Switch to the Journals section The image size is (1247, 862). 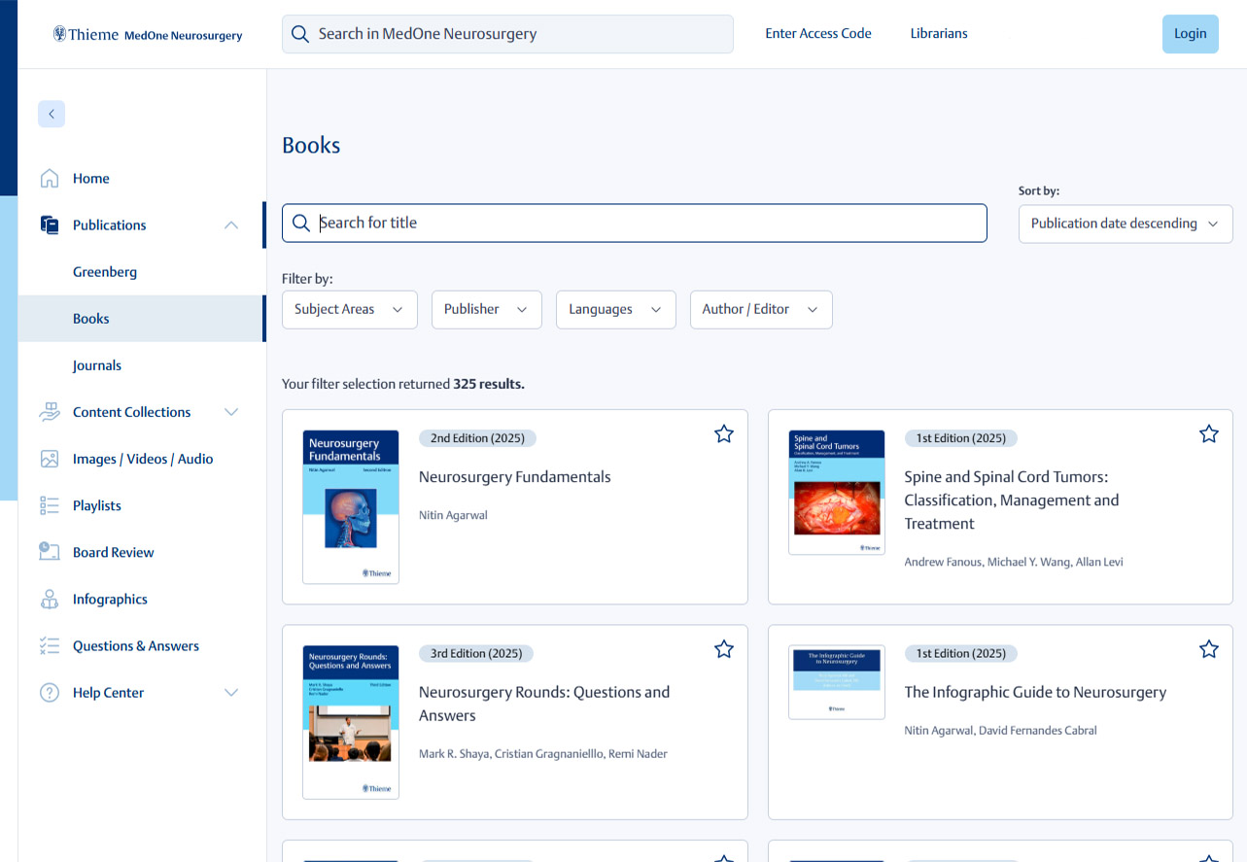[x=97, y=364]
